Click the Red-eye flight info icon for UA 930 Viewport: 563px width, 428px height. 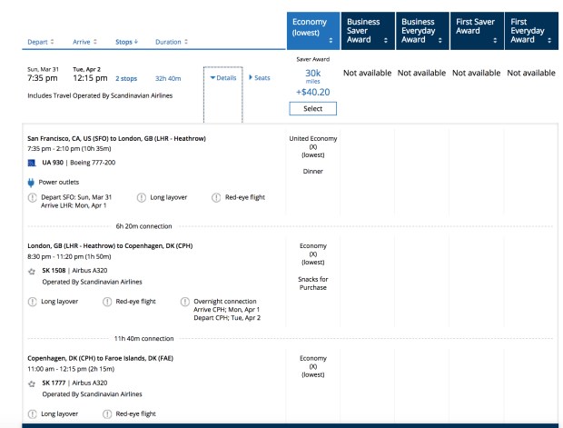[216, 197]
